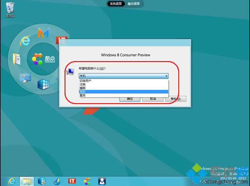The image size is (250, 186).
Task: Launch the Maxthon icon in the circular dock
Action: (43, 33)
